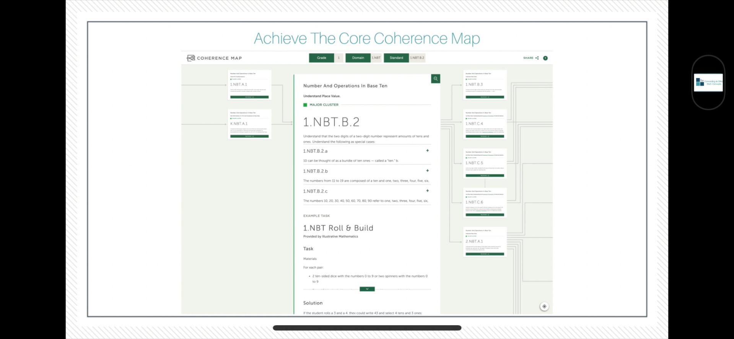Open the 1.NBT.A.1 standard card

coord(249,85)
